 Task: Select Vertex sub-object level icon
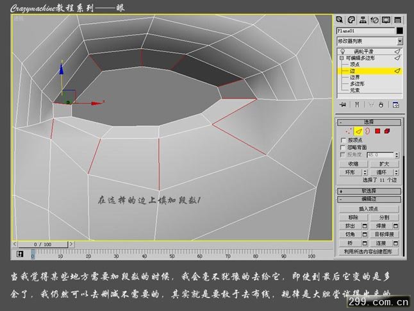349,131
